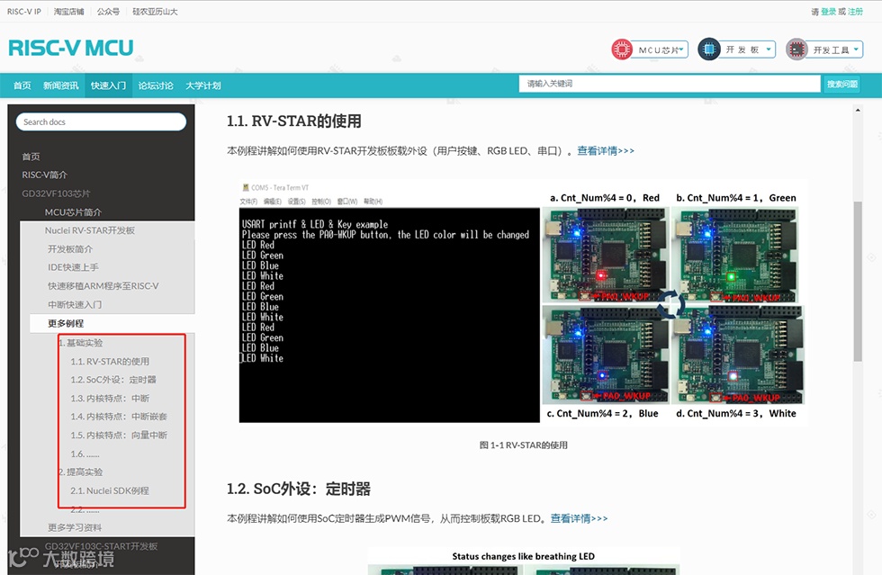The width and height of the screenshot is (882, 575).
Task: Open 快速移植ARM程序至RISC-V item
Action: pyautogui.click(x=103, y=286)
